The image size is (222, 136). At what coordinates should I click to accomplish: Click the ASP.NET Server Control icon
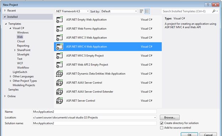(59, 100)
